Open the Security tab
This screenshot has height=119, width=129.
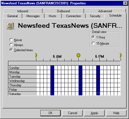click(95, 16)
